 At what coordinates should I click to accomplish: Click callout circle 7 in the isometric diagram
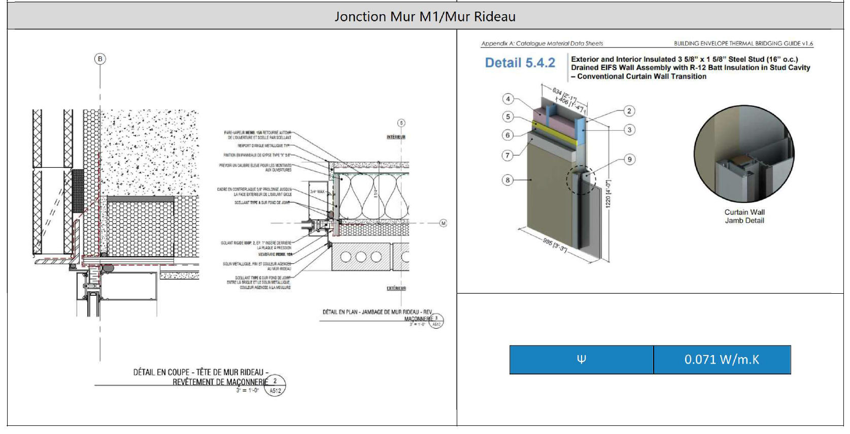(x=507, y=155)
